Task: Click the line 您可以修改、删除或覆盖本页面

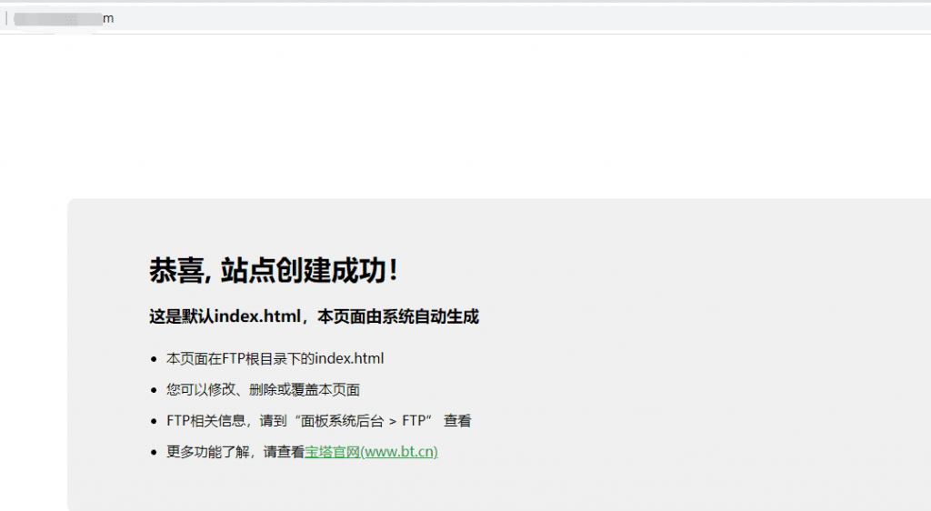Action: 263,390
